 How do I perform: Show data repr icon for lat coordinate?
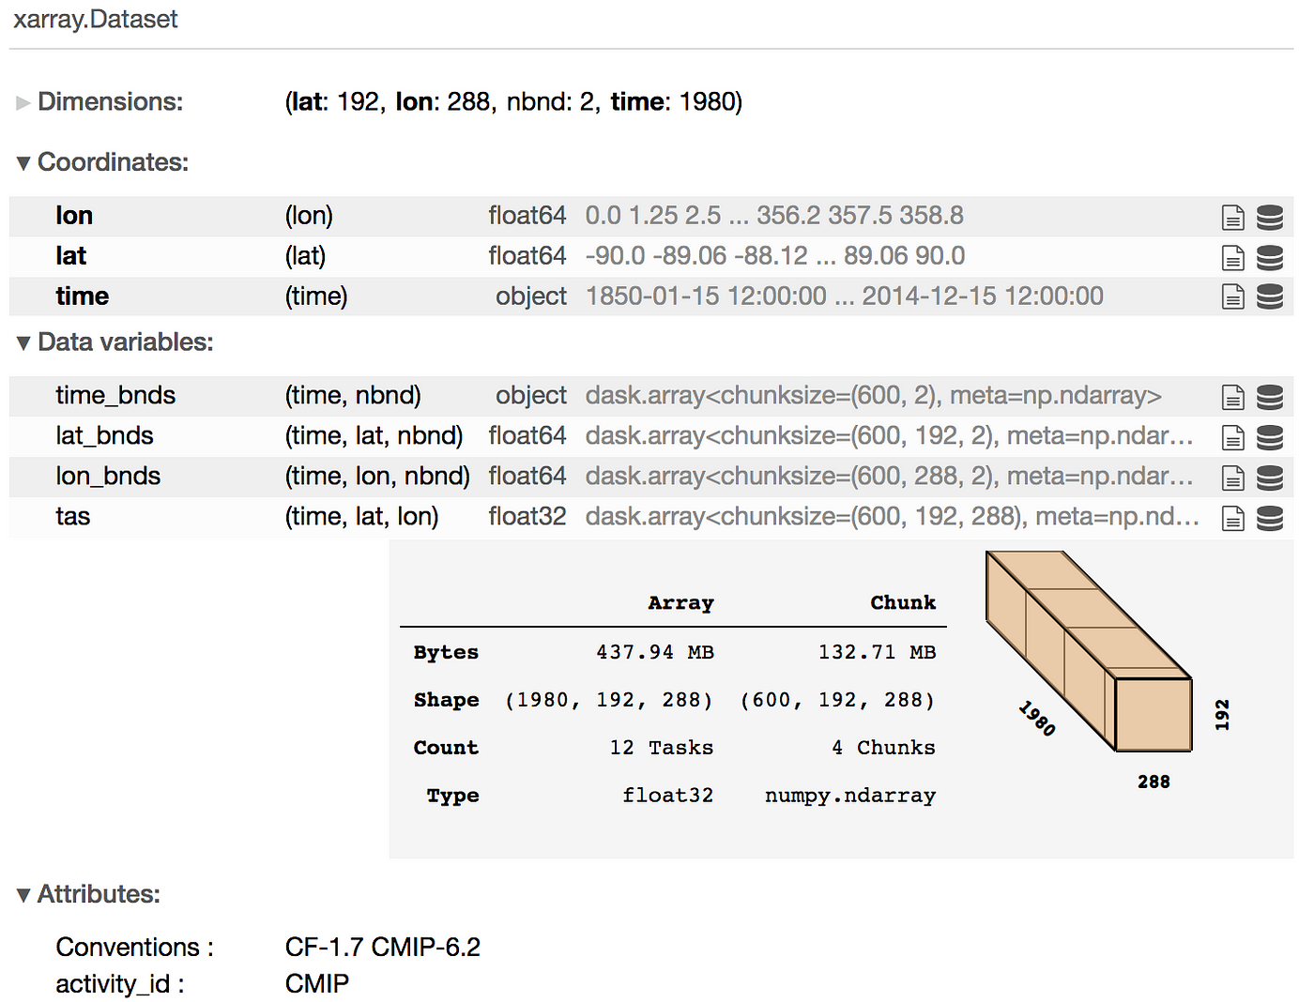(1269, 258)
